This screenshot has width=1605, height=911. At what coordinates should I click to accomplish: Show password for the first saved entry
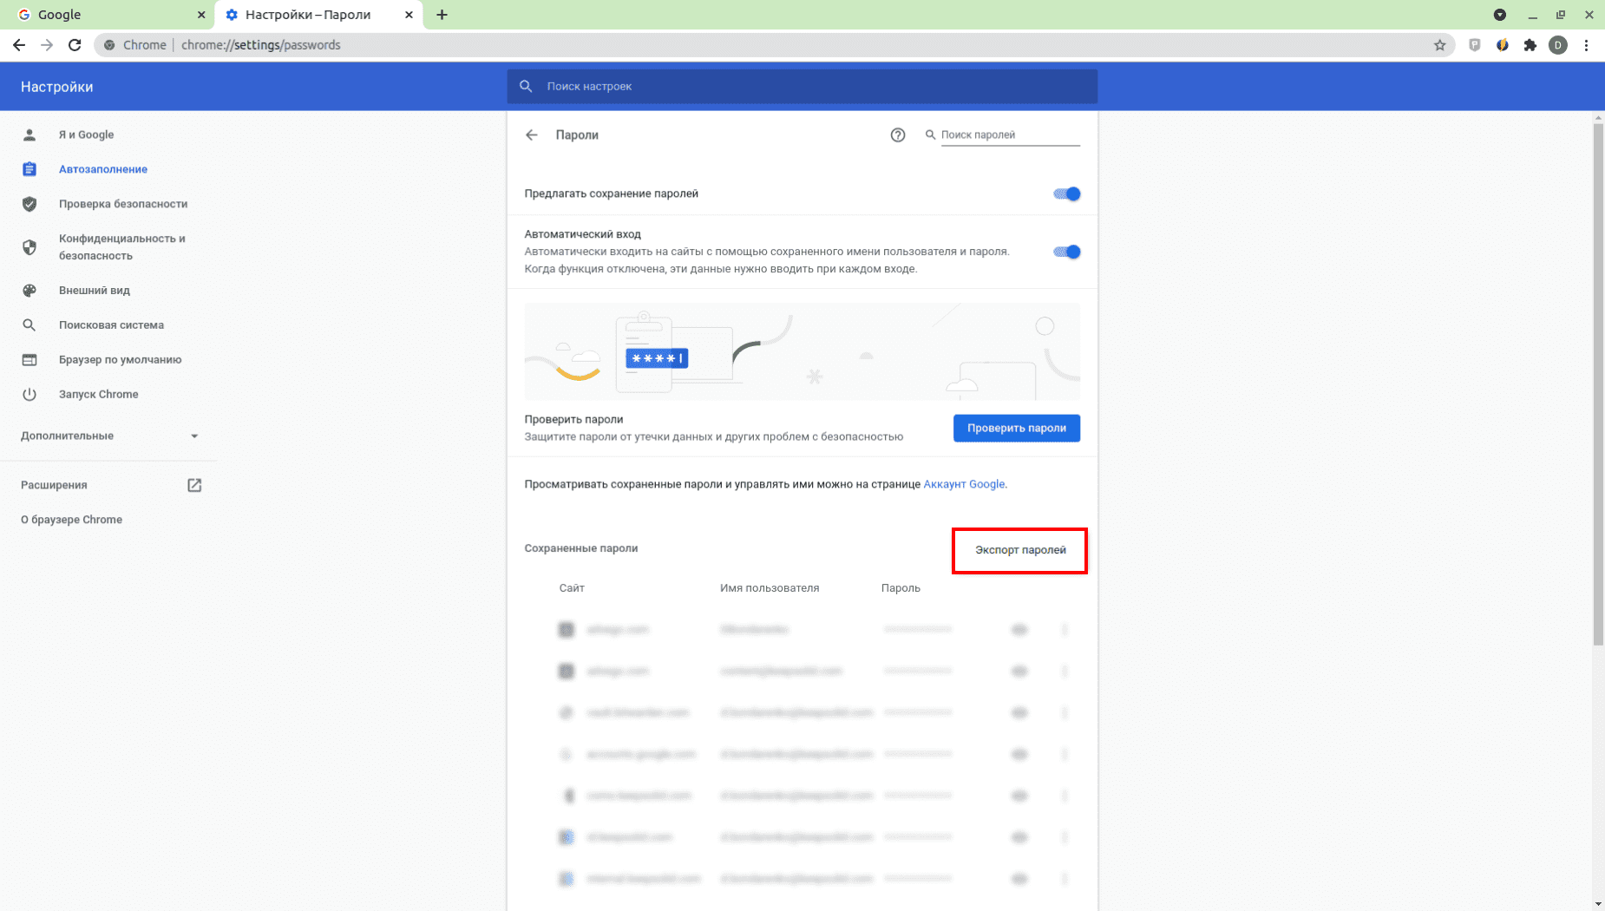click(x=1019, y=630)
